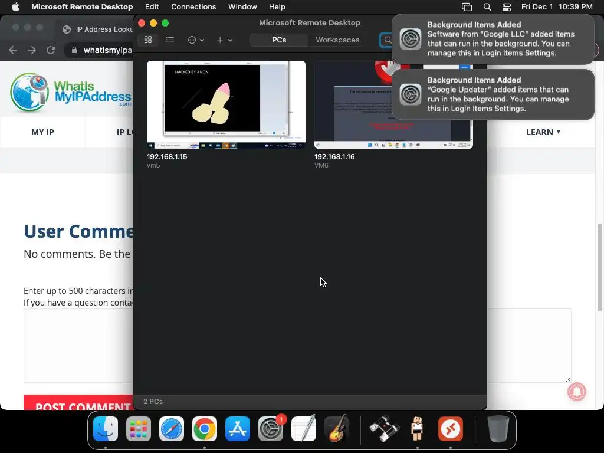Click the red notification bell on website
Viewport: 604px width, 453px height.
pyautogui.click(x=577, y=392)
